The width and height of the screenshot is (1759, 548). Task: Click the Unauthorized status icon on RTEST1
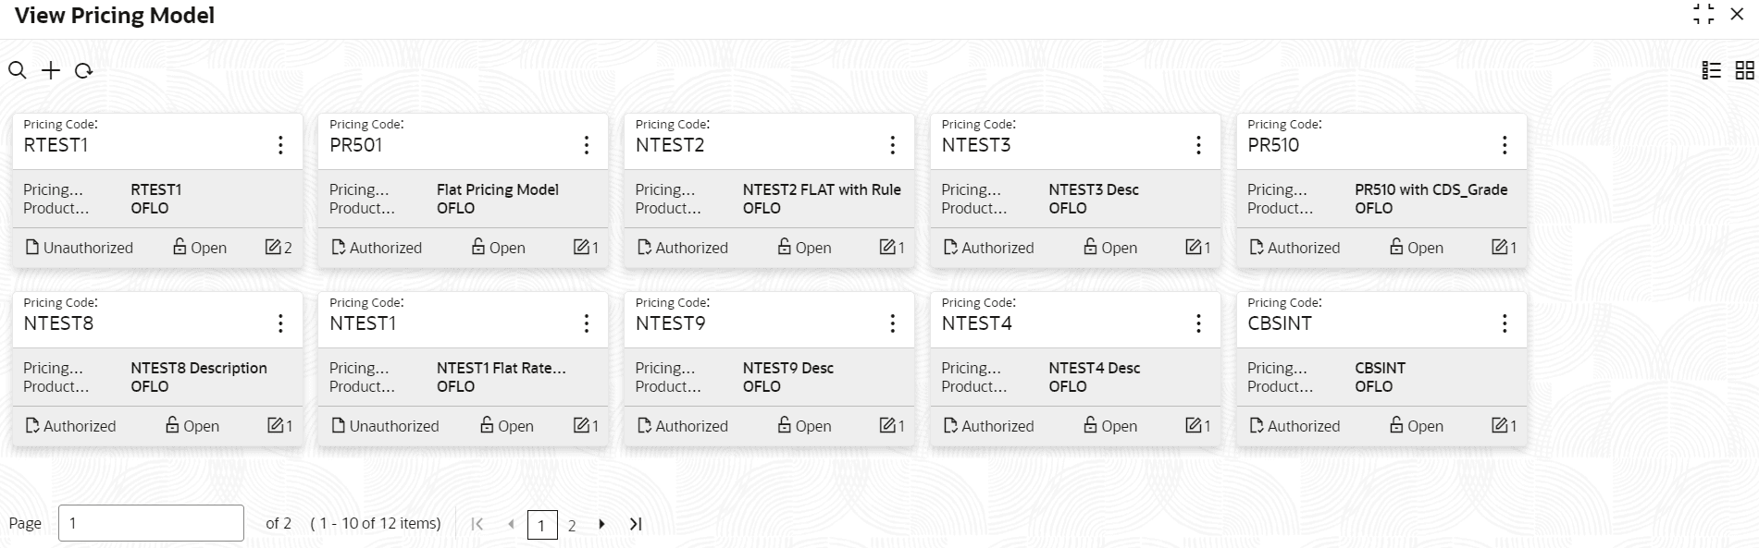(x=31, y=247)
